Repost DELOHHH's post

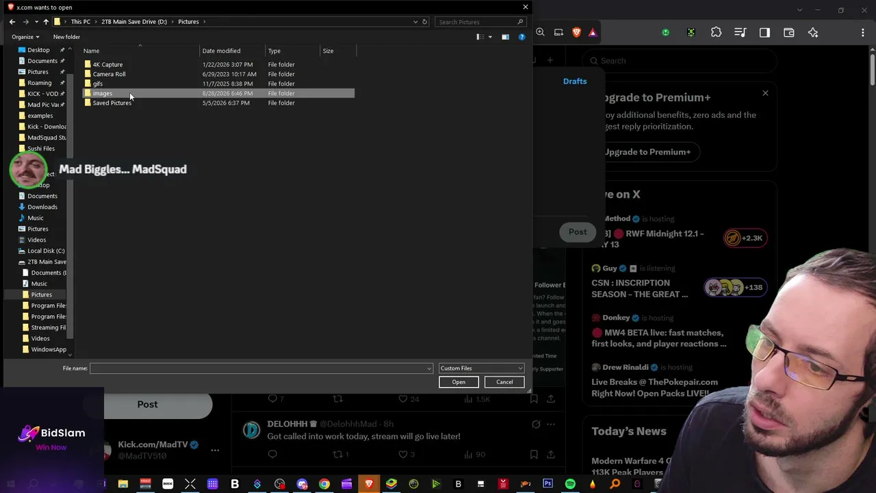click(x=337, y=454)
